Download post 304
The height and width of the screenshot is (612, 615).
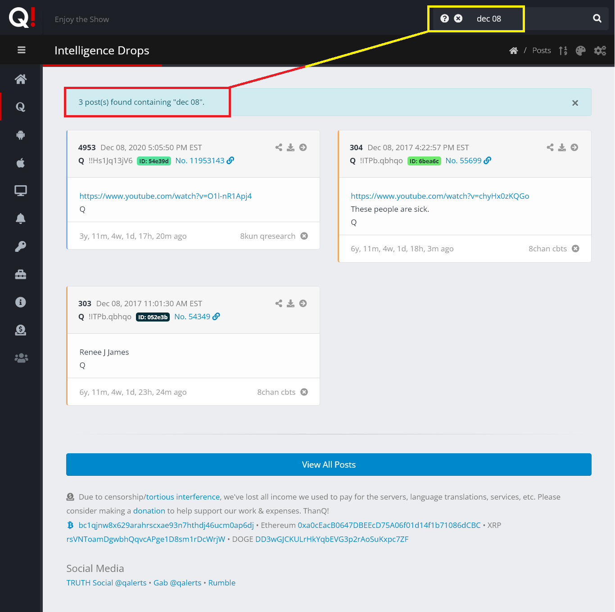tap(562, 147)
